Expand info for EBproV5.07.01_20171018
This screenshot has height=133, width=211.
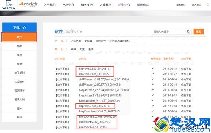153,106
